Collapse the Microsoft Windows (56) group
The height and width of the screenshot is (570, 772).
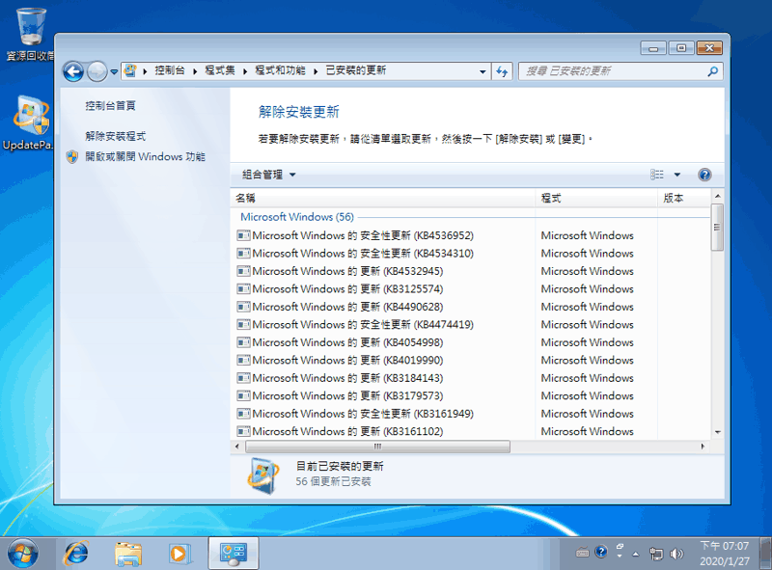pyautogui.click(x=297, y=217)
